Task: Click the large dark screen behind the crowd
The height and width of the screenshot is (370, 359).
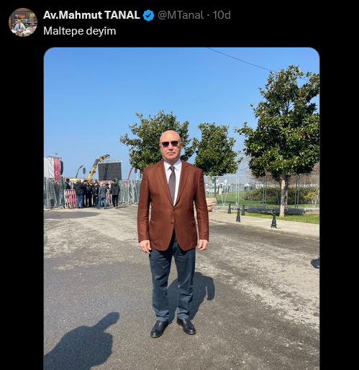Action: (110, 171)
